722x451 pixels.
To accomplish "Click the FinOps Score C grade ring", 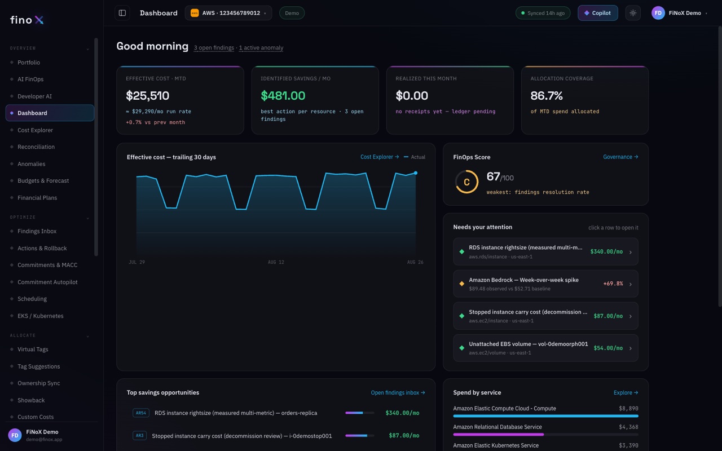I will (466, 182).
